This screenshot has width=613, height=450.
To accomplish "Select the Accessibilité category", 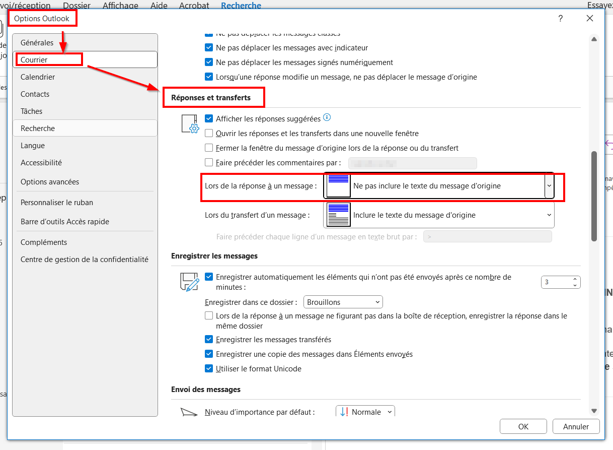I will coord(85,163).
